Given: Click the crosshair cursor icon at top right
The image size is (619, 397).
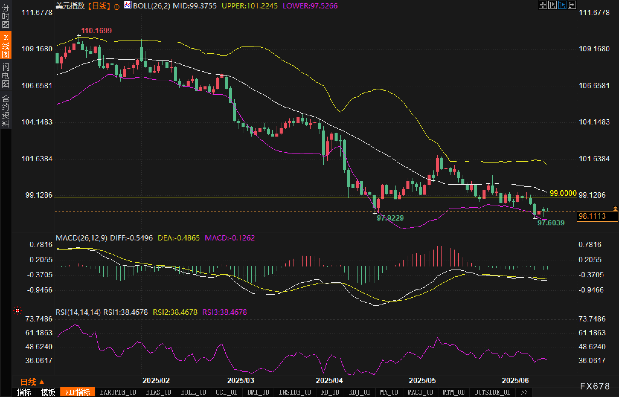Looking at the screenshot, I should (543, 5).
